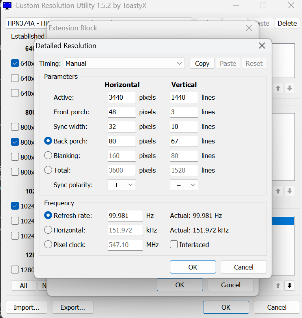Image resolution: width=302 pixels, height=318 pixels.
Task: Click the up arrow beside the black down arrow
Action: pyautogui.click(x=278, y=286)
